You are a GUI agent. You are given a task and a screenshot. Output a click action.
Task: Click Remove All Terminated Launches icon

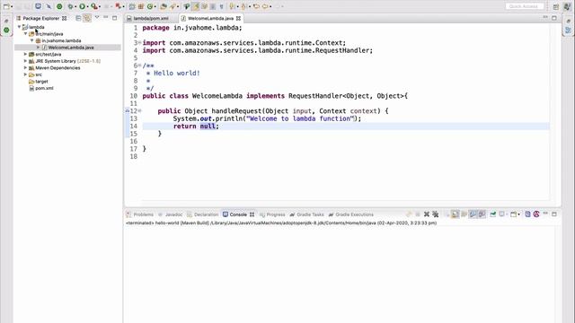pos(435,214)
